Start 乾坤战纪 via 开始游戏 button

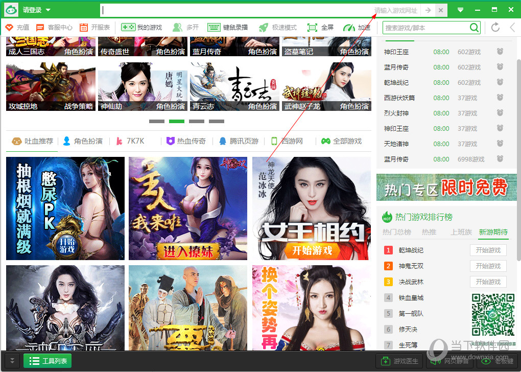488,250
